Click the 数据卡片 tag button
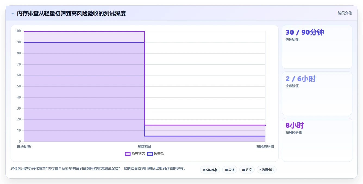 point(267,170)
